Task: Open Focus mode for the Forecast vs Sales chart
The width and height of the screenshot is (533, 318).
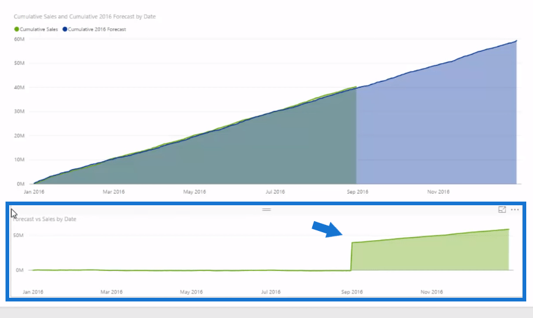Action: 502,210
